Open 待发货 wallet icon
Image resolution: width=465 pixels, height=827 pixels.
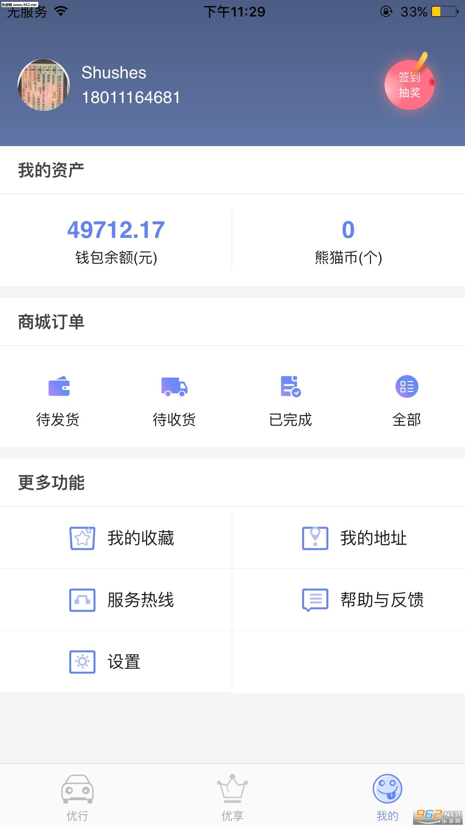(59, 386)
